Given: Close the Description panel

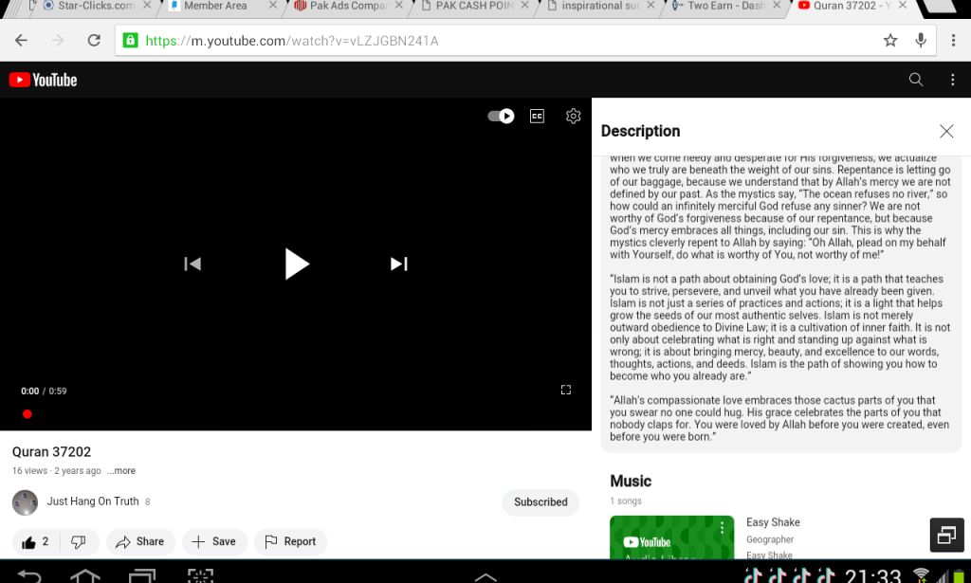Looking at the screenshot, I should click(x=946, y=131).
